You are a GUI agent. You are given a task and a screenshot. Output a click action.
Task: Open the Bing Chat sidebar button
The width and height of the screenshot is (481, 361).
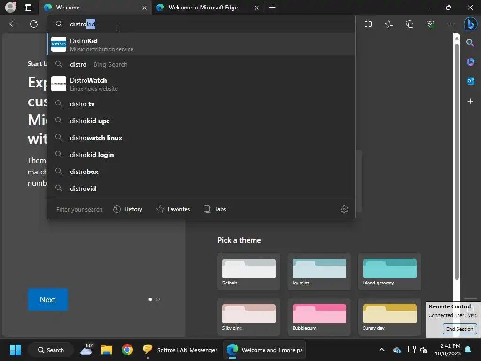click(x=470, y=24)
